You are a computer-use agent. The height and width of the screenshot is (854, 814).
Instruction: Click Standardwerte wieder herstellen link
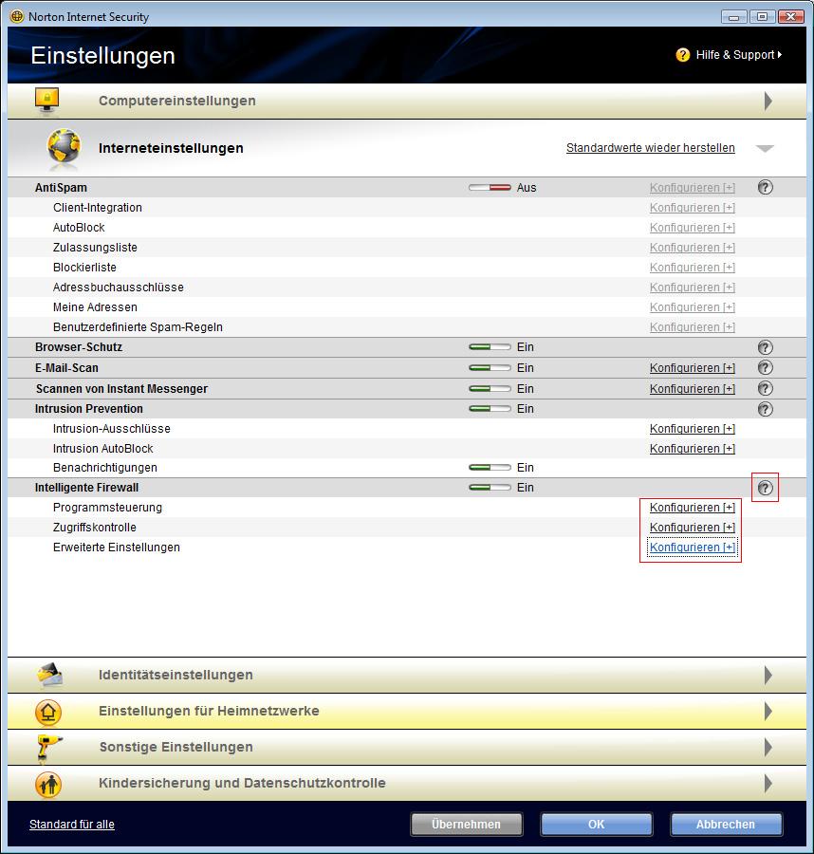coord(651,148)
